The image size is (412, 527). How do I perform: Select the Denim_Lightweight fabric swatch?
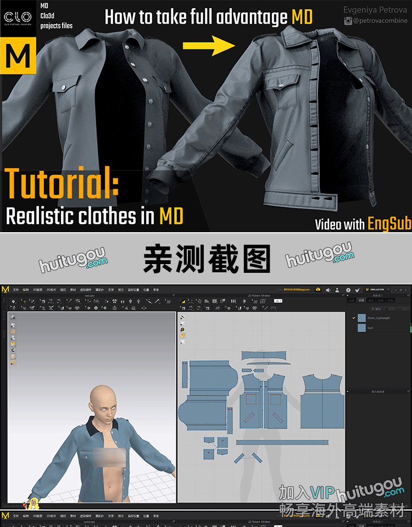361,318
